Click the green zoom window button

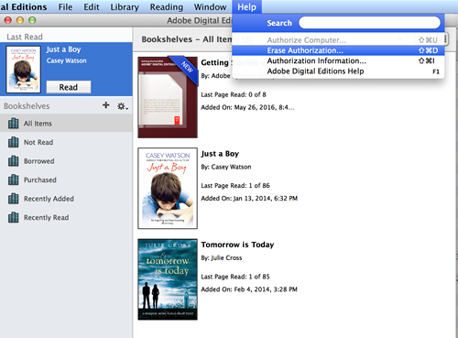click(32, 20)
